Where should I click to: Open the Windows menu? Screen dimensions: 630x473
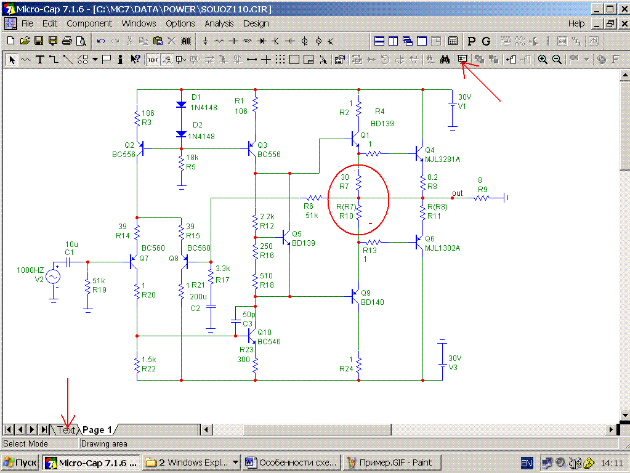pos(139,23)
